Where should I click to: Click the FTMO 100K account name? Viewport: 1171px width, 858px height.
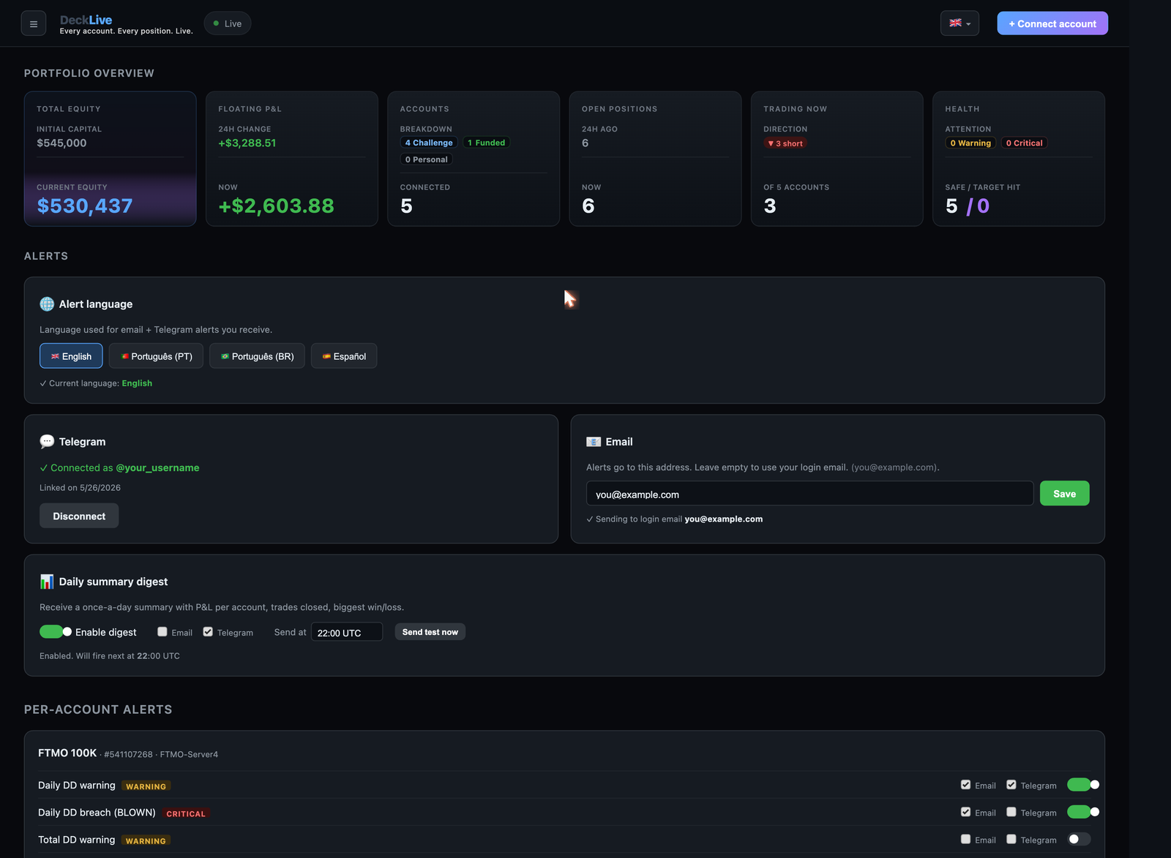67,753
